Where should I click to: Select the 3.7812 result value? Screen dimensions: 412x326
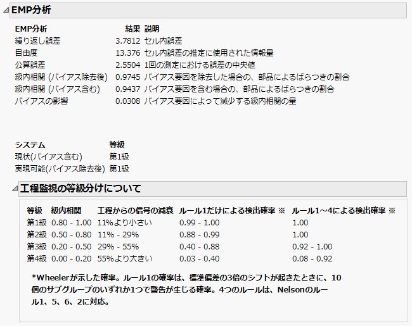(127, 41)
